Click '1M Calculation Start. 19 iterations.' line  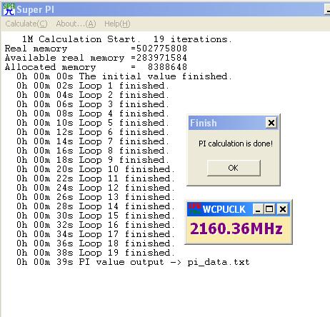tap(126, 39)
